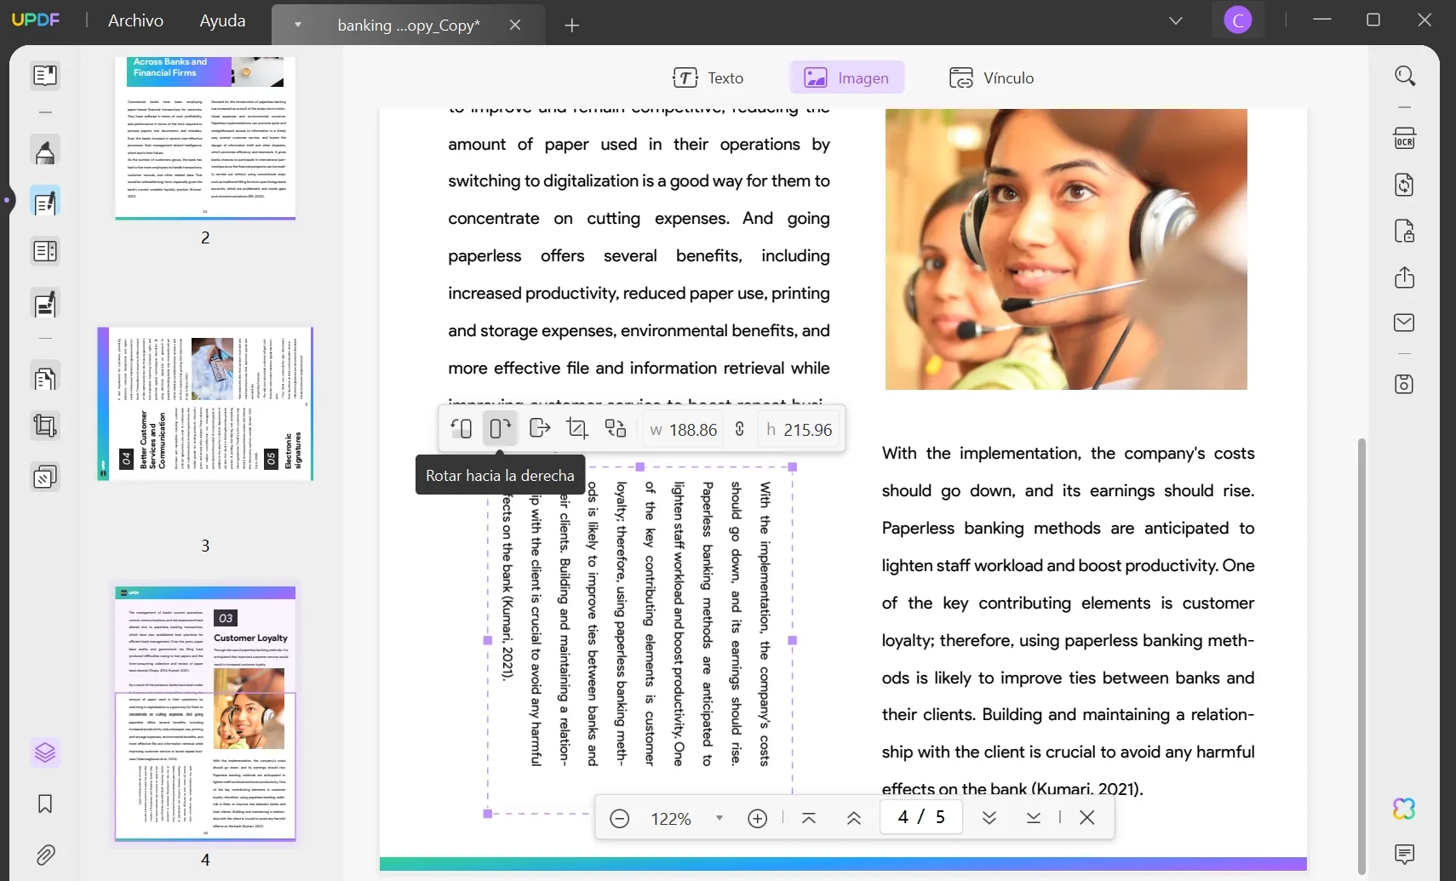This screenshot has height=881, width=1456.
Task: Open the Ayuda menu
Action: pyautogui.click(x=222, y=20)
